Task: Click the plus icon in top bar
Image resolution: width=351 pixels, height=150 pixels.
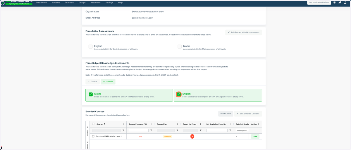Action: 334,2
